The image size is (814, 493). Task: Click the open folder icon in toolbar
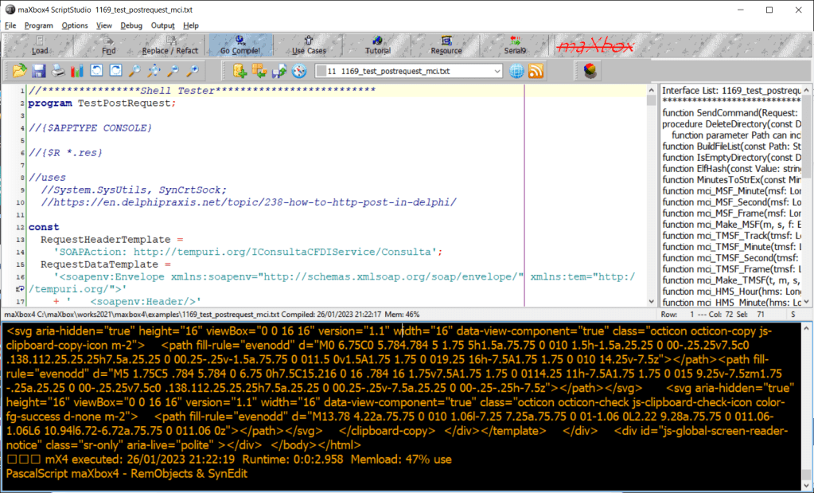pyautogui.click(x=20, y=71)
